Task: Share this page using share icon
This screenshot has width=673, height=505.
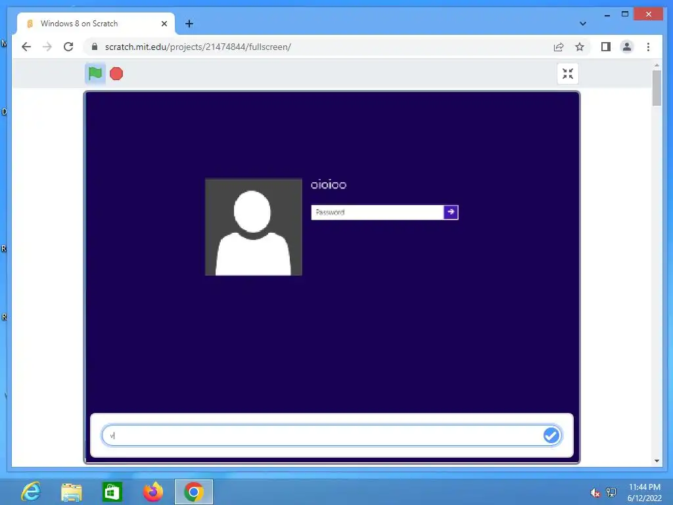Action: click(x=559, y=47)
